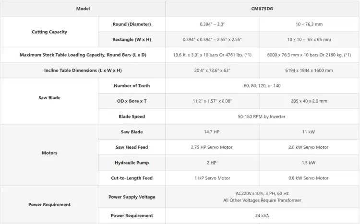Select the Hydraulic Pump label cell
The height and width of the screenshot is (224, 360).
[x=132, y=163]
